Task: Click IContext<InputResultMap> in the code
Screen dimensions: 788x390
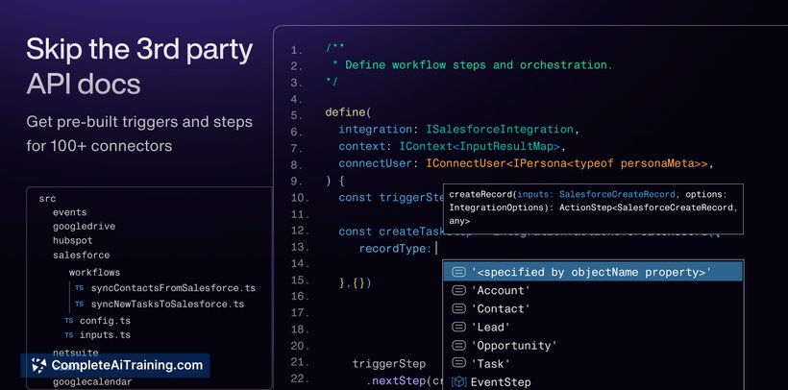Action: [480, 147]
